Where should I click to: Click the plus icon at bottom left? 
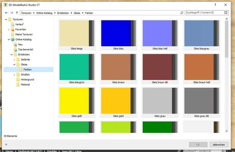(6, 145)
